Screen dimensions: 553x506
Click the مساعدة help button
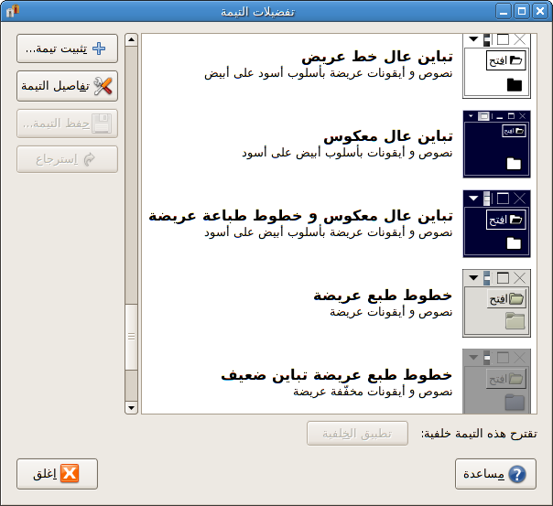tap(495, 474)
